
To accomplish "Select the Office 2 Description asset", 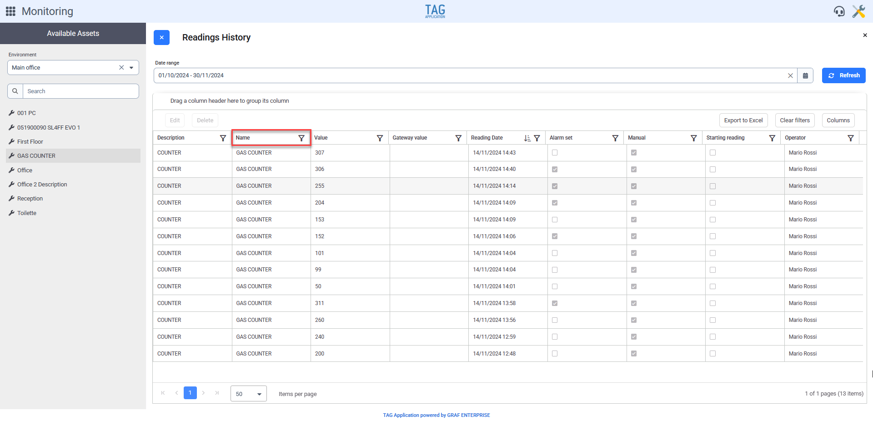I will (x=73, y=185).
